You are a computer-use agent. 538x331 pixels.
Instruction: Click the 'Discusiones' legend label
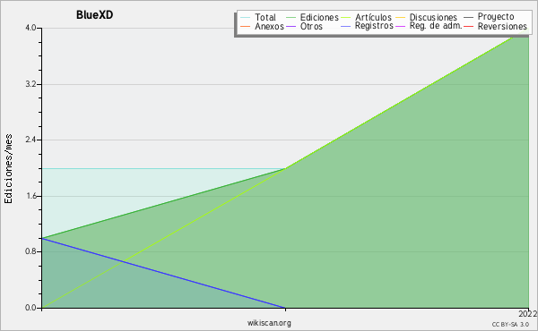(433, 17)
